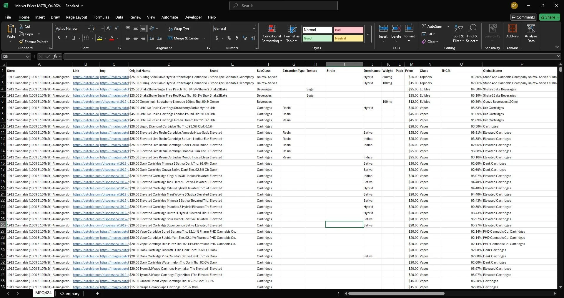This screenshot has width=564, height=298.
Task: Open Format as Table gallery
Action: 292,34
